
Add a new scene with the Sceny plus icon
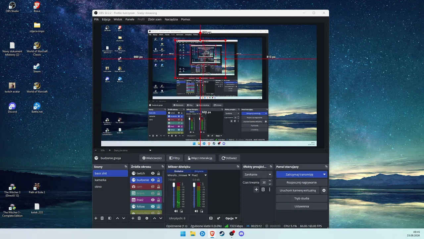coord(96,218)
